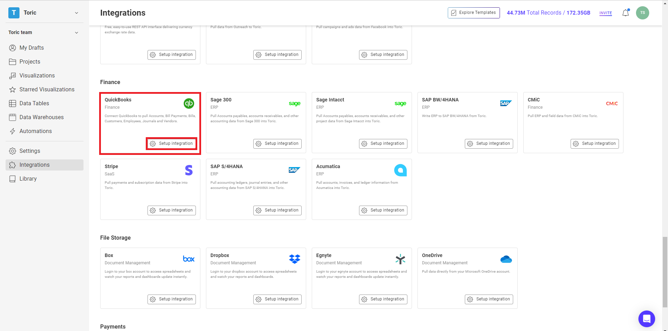Click the OneDrive cloud icon

506,259
